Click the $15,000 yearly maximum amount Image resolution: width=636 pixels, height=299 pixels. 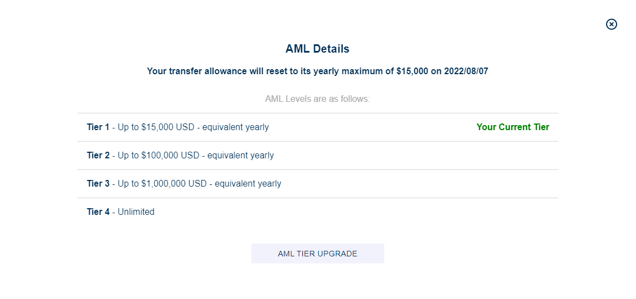click(x=412, y=71)
